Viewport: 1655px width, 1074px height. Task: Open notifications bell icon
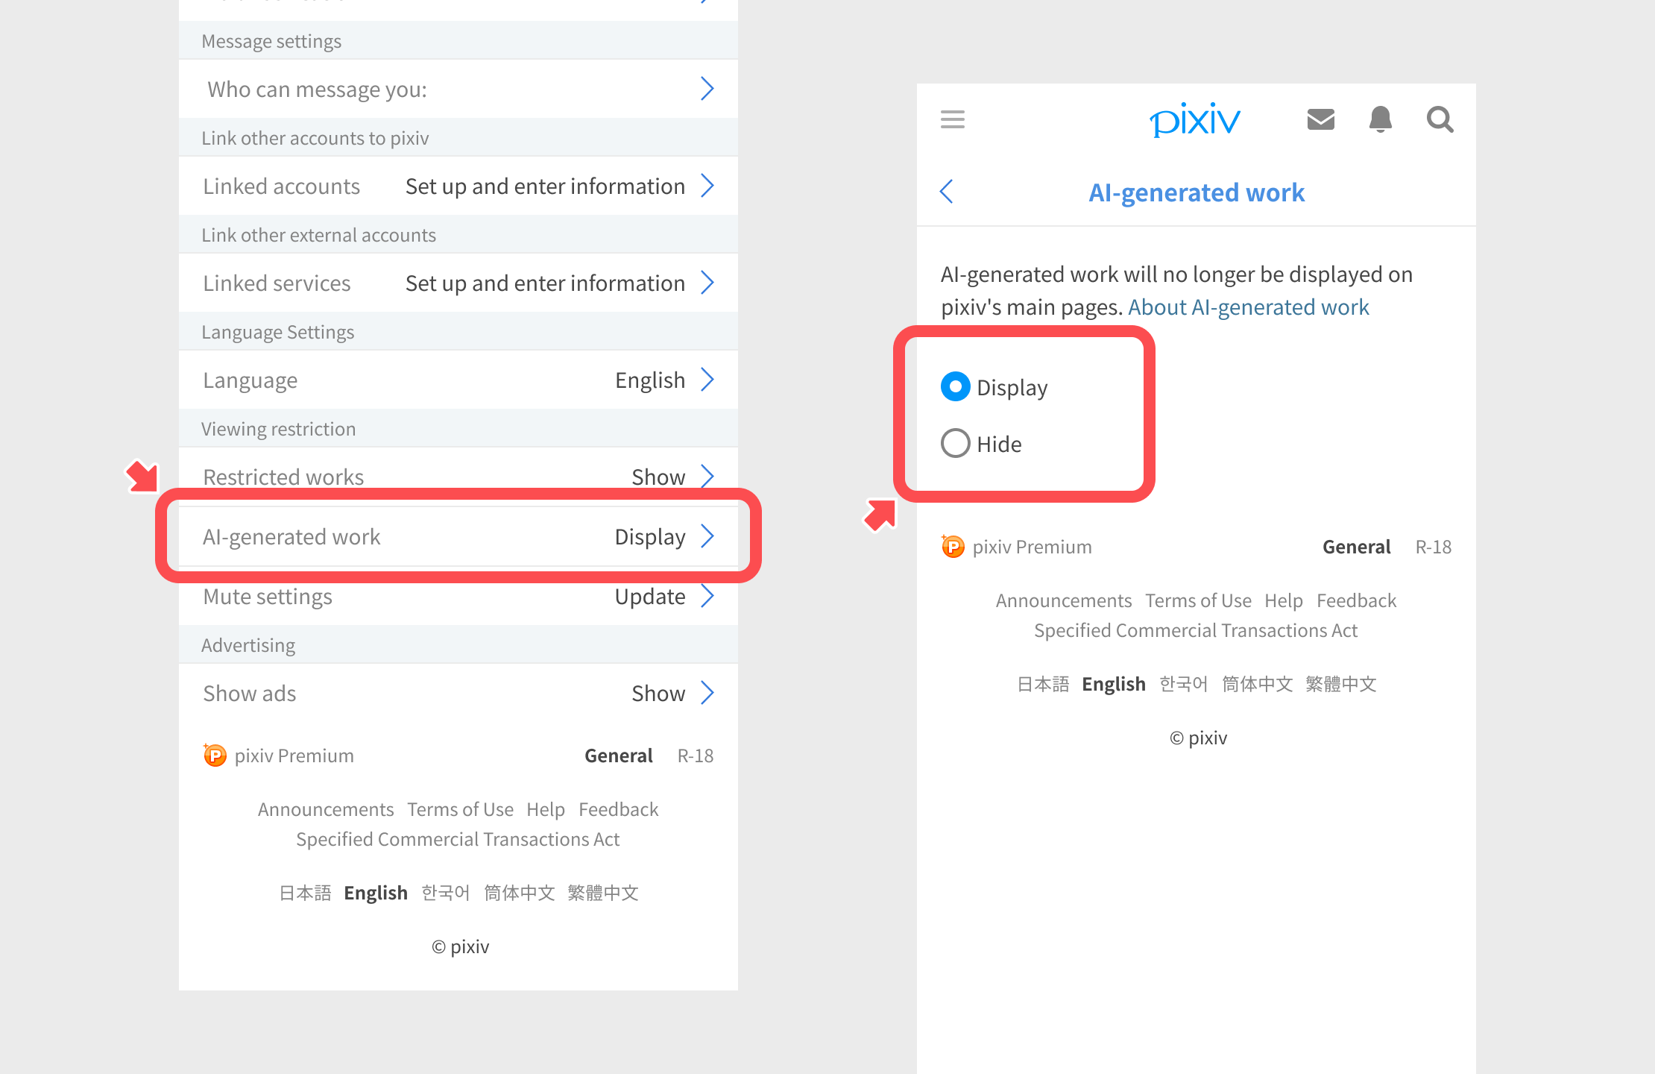(1380, 119)
